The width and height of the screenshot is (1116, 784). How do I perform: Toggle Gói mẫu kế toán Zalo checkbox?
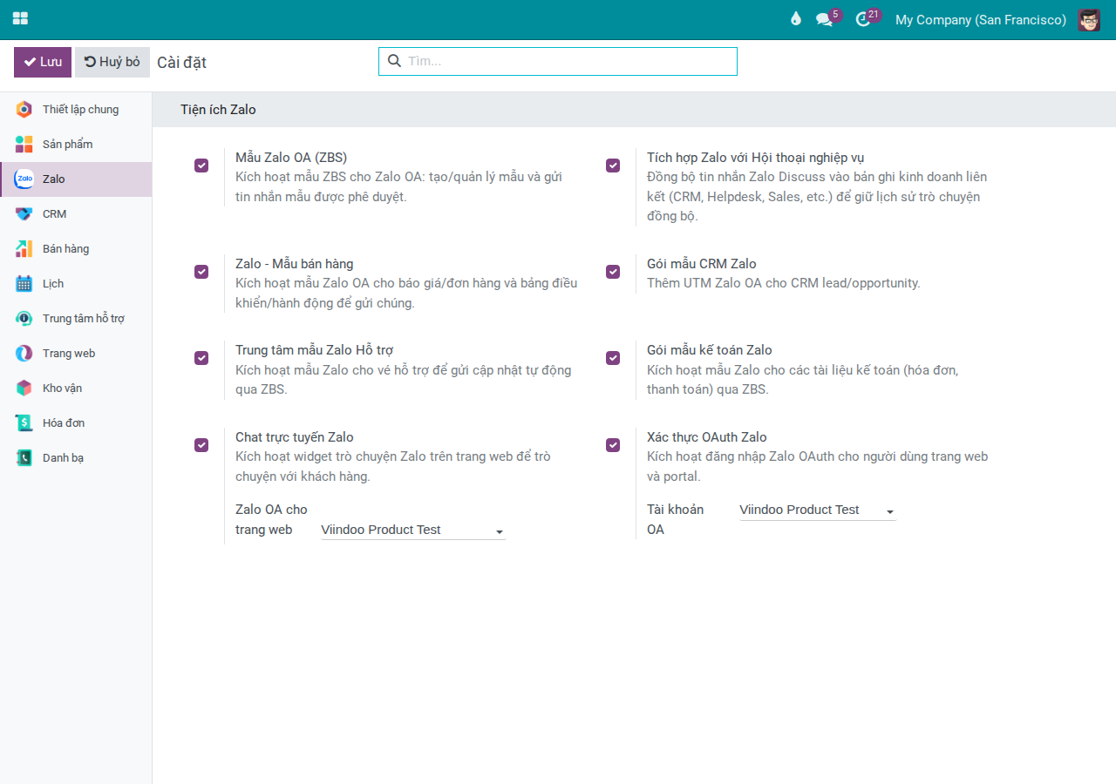click(613, 358)
